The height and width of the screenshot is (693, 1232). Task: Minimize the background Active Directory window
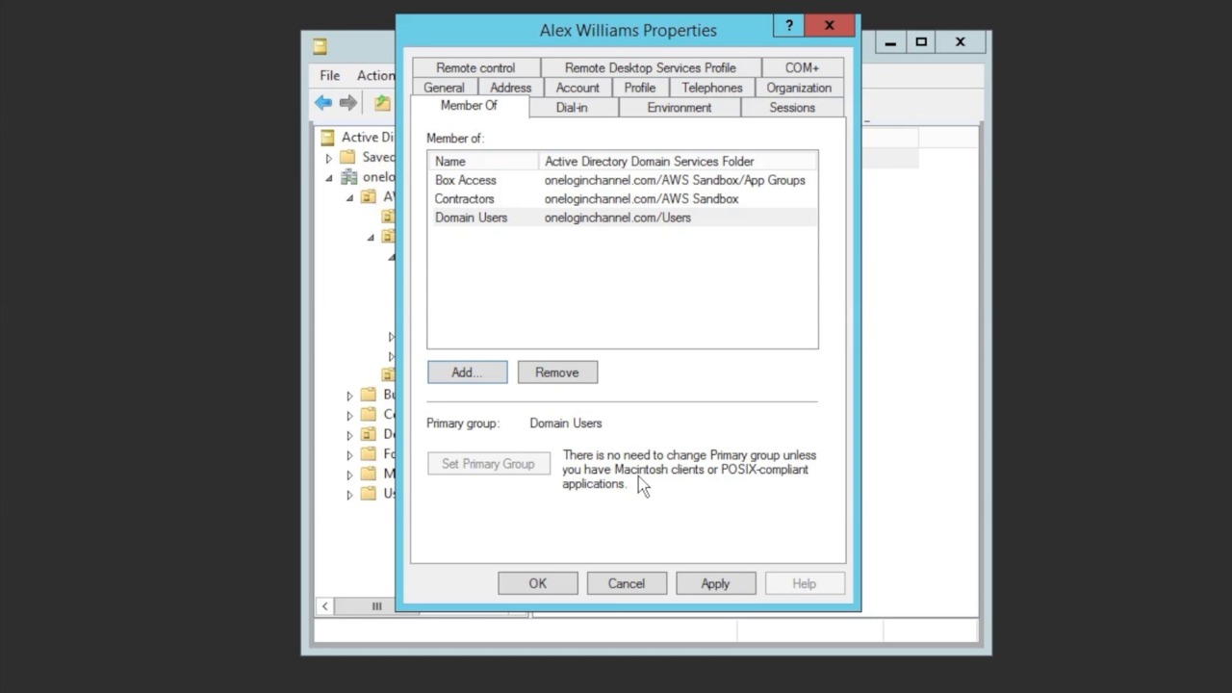890,42
